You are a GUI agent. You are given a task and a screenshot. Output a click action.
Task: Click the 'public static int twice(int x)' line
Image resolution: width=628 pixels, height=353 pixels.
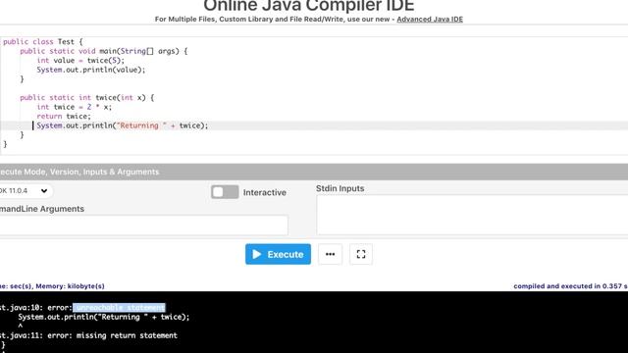(x=87, y=98)
